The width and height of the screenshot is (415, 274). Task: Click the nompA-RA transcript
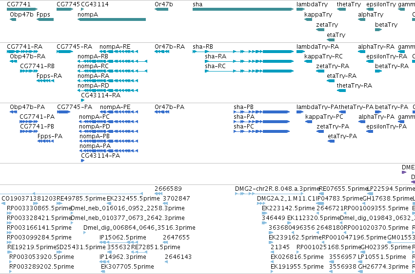tap(108, 81)
